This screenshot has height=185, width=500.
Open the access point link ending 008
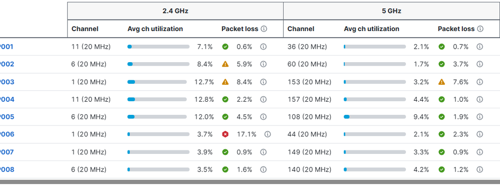click(x=7, y=169)
